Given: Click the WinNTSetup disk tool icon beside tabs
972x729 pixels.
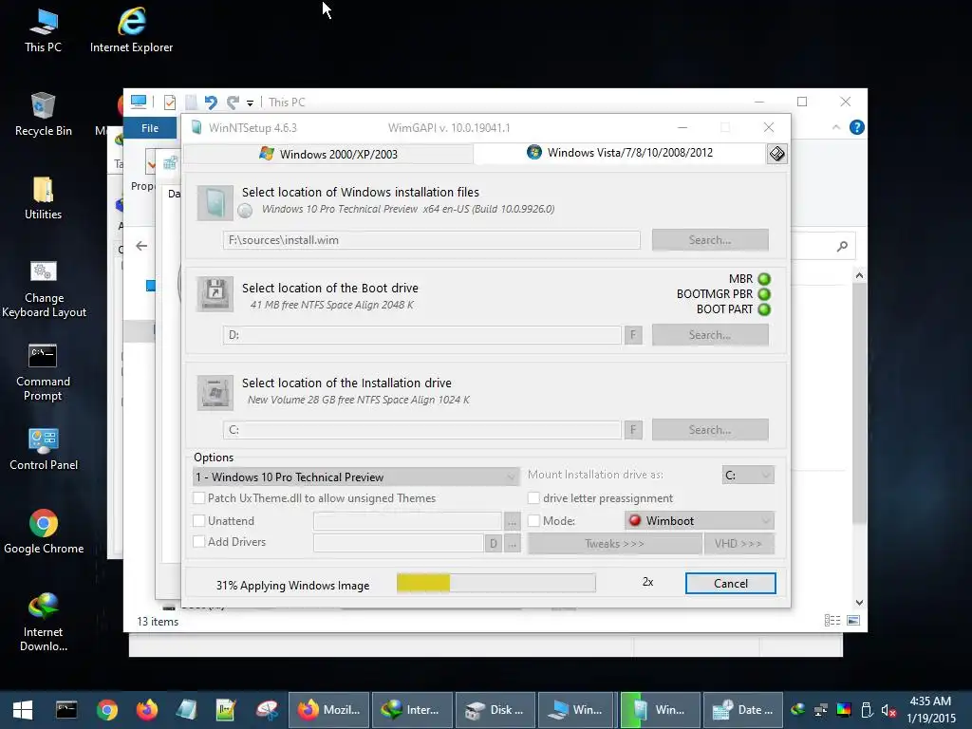Looking at the screenshot, I should click(776, 153).
